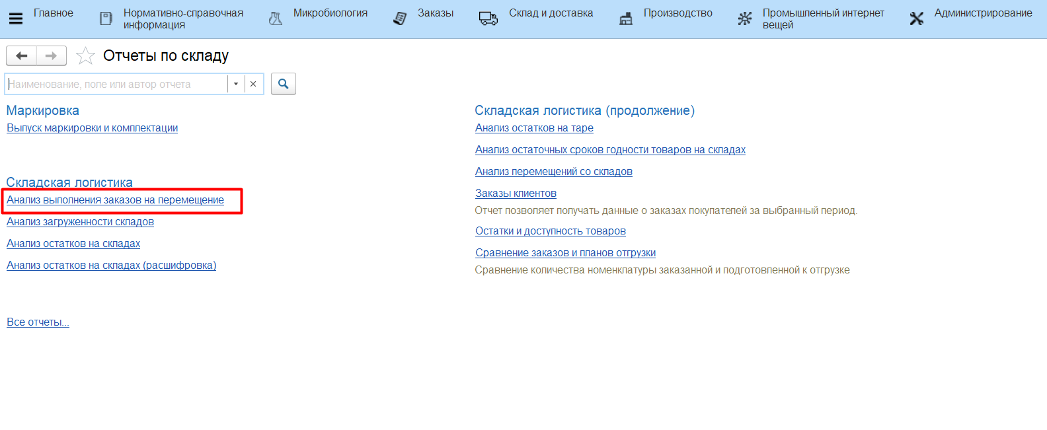Open the Производство menu section
This screenshot has width=1047, height=430.
point(678,13)
